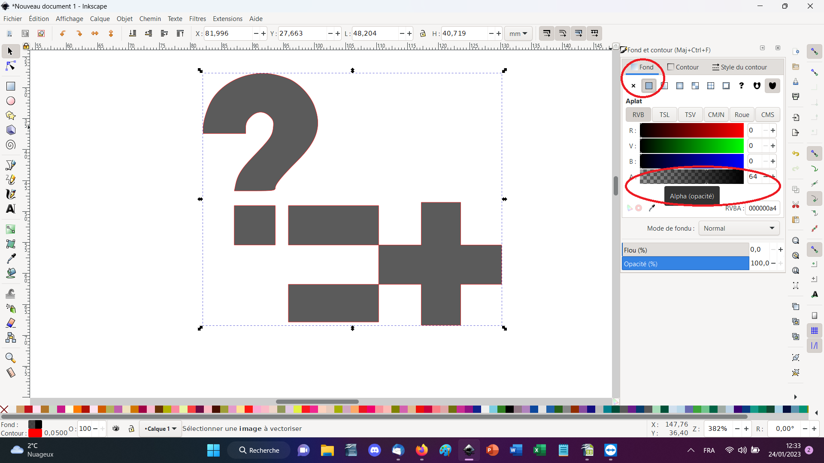Open Windows taskbar Recherche search

coord(259,450)
